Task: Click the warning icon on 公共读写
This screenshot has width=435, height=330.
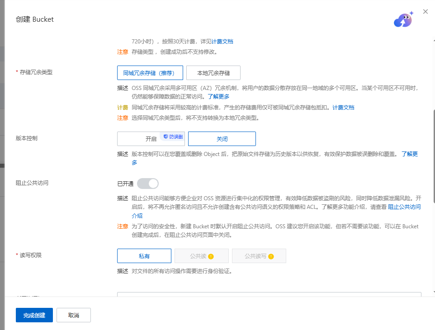Action: tap(271, 256)
